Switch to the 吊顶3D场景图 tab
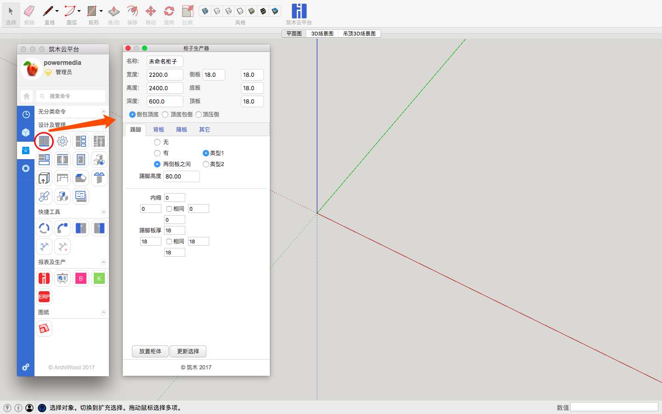This screenshot has width=662, height=414. pos(359,34)
